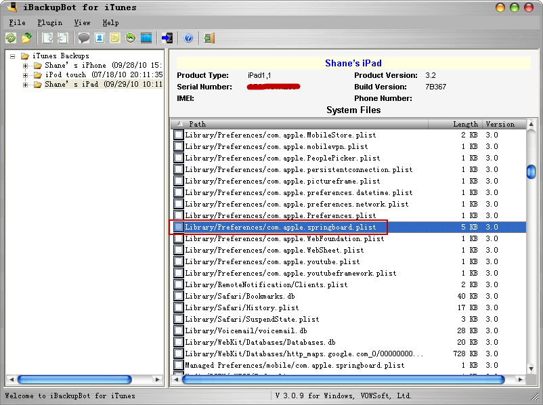This screenshot has width=543, height=405.
Task: Check the com.apple.MobileStore.plist checkbox
Action: click(x=178, y=135)
